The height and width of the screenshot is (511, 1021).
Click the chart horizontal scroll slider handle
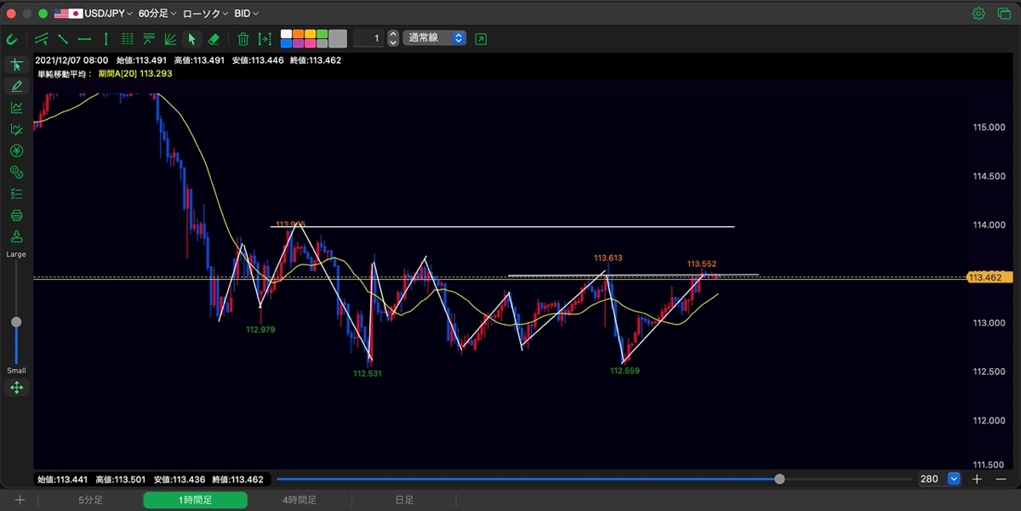pos(780,479)
